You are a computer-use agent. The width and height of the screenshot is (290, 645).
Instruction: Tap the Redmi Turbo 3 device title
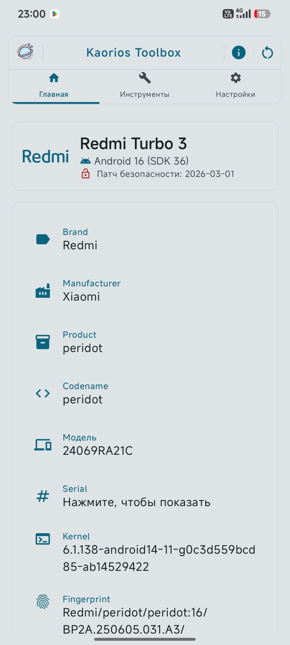[x=133, y=144]
